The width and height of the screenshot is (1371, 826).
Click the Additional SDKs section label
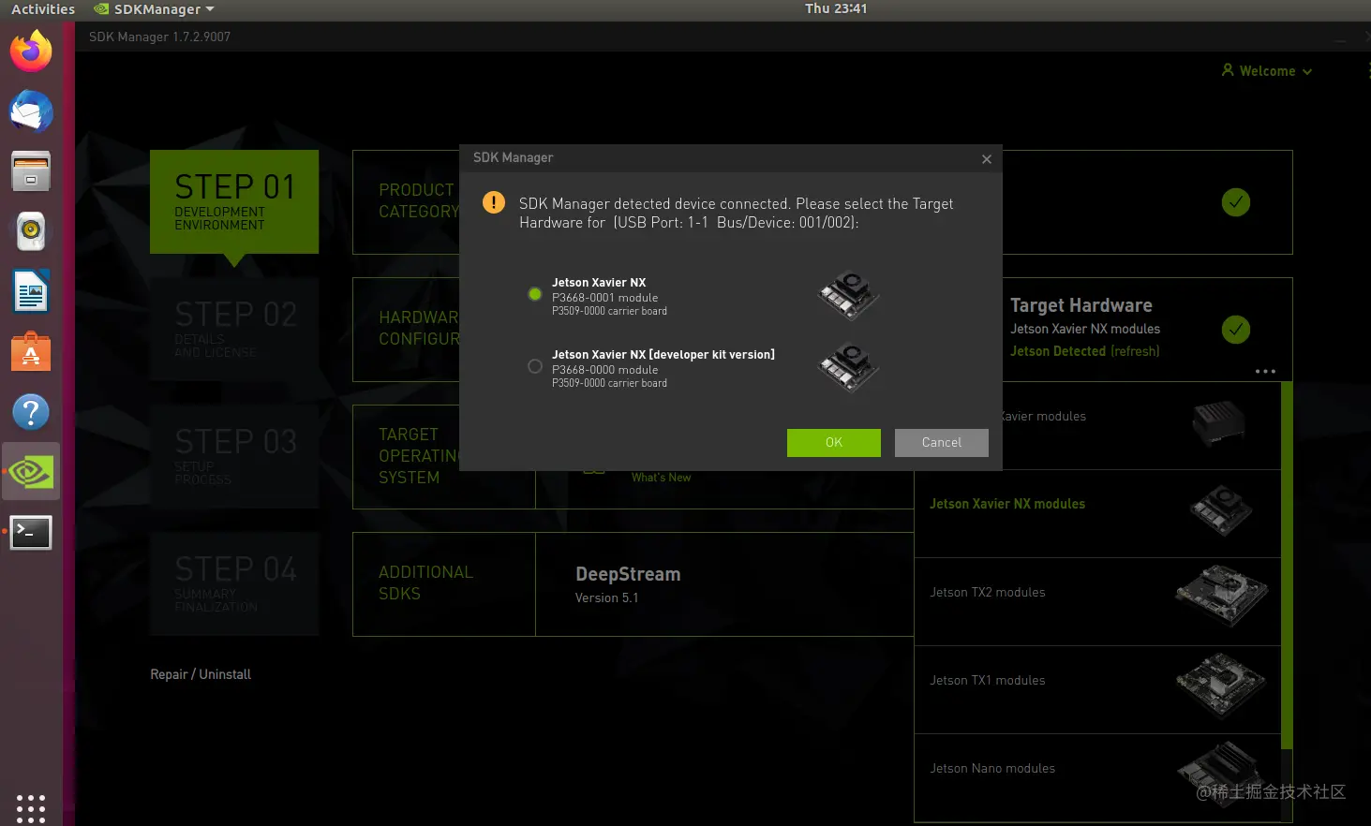tap(425, 583)
